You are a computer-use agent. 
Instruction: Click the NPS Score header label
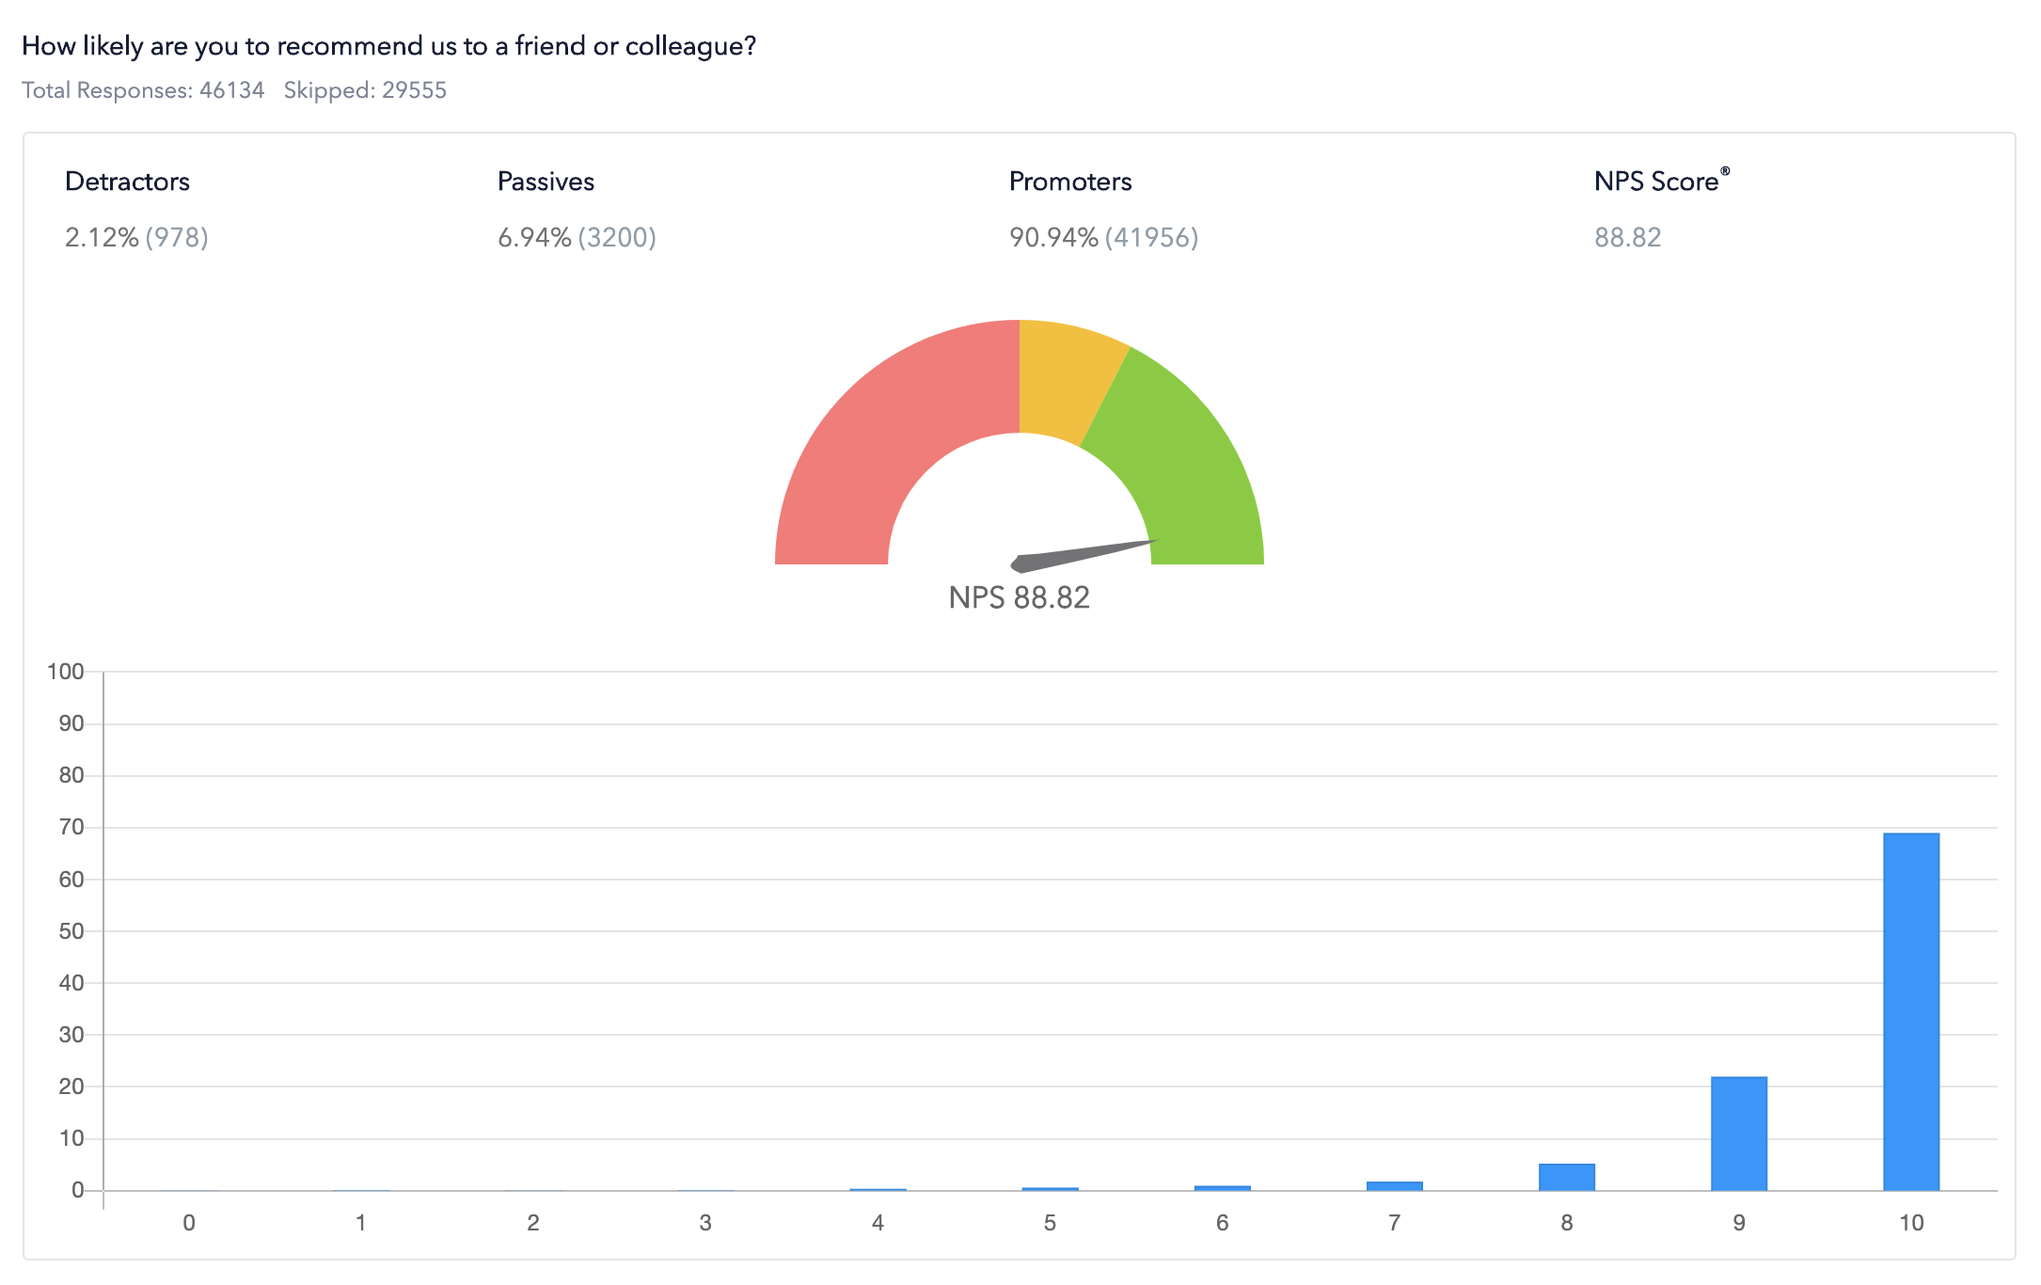pos(1658,181)
